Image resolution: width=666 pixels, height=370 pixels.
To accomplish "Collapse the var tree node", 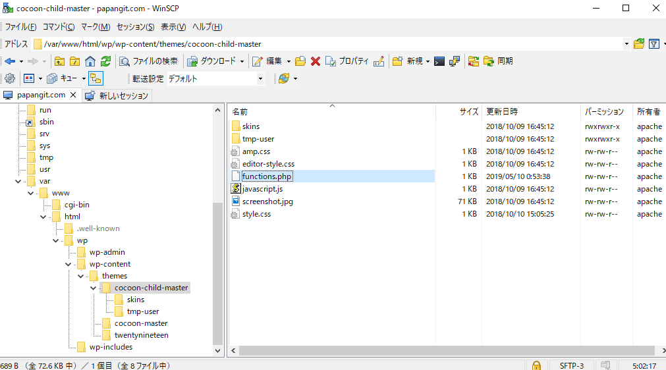I will [18, 181].
